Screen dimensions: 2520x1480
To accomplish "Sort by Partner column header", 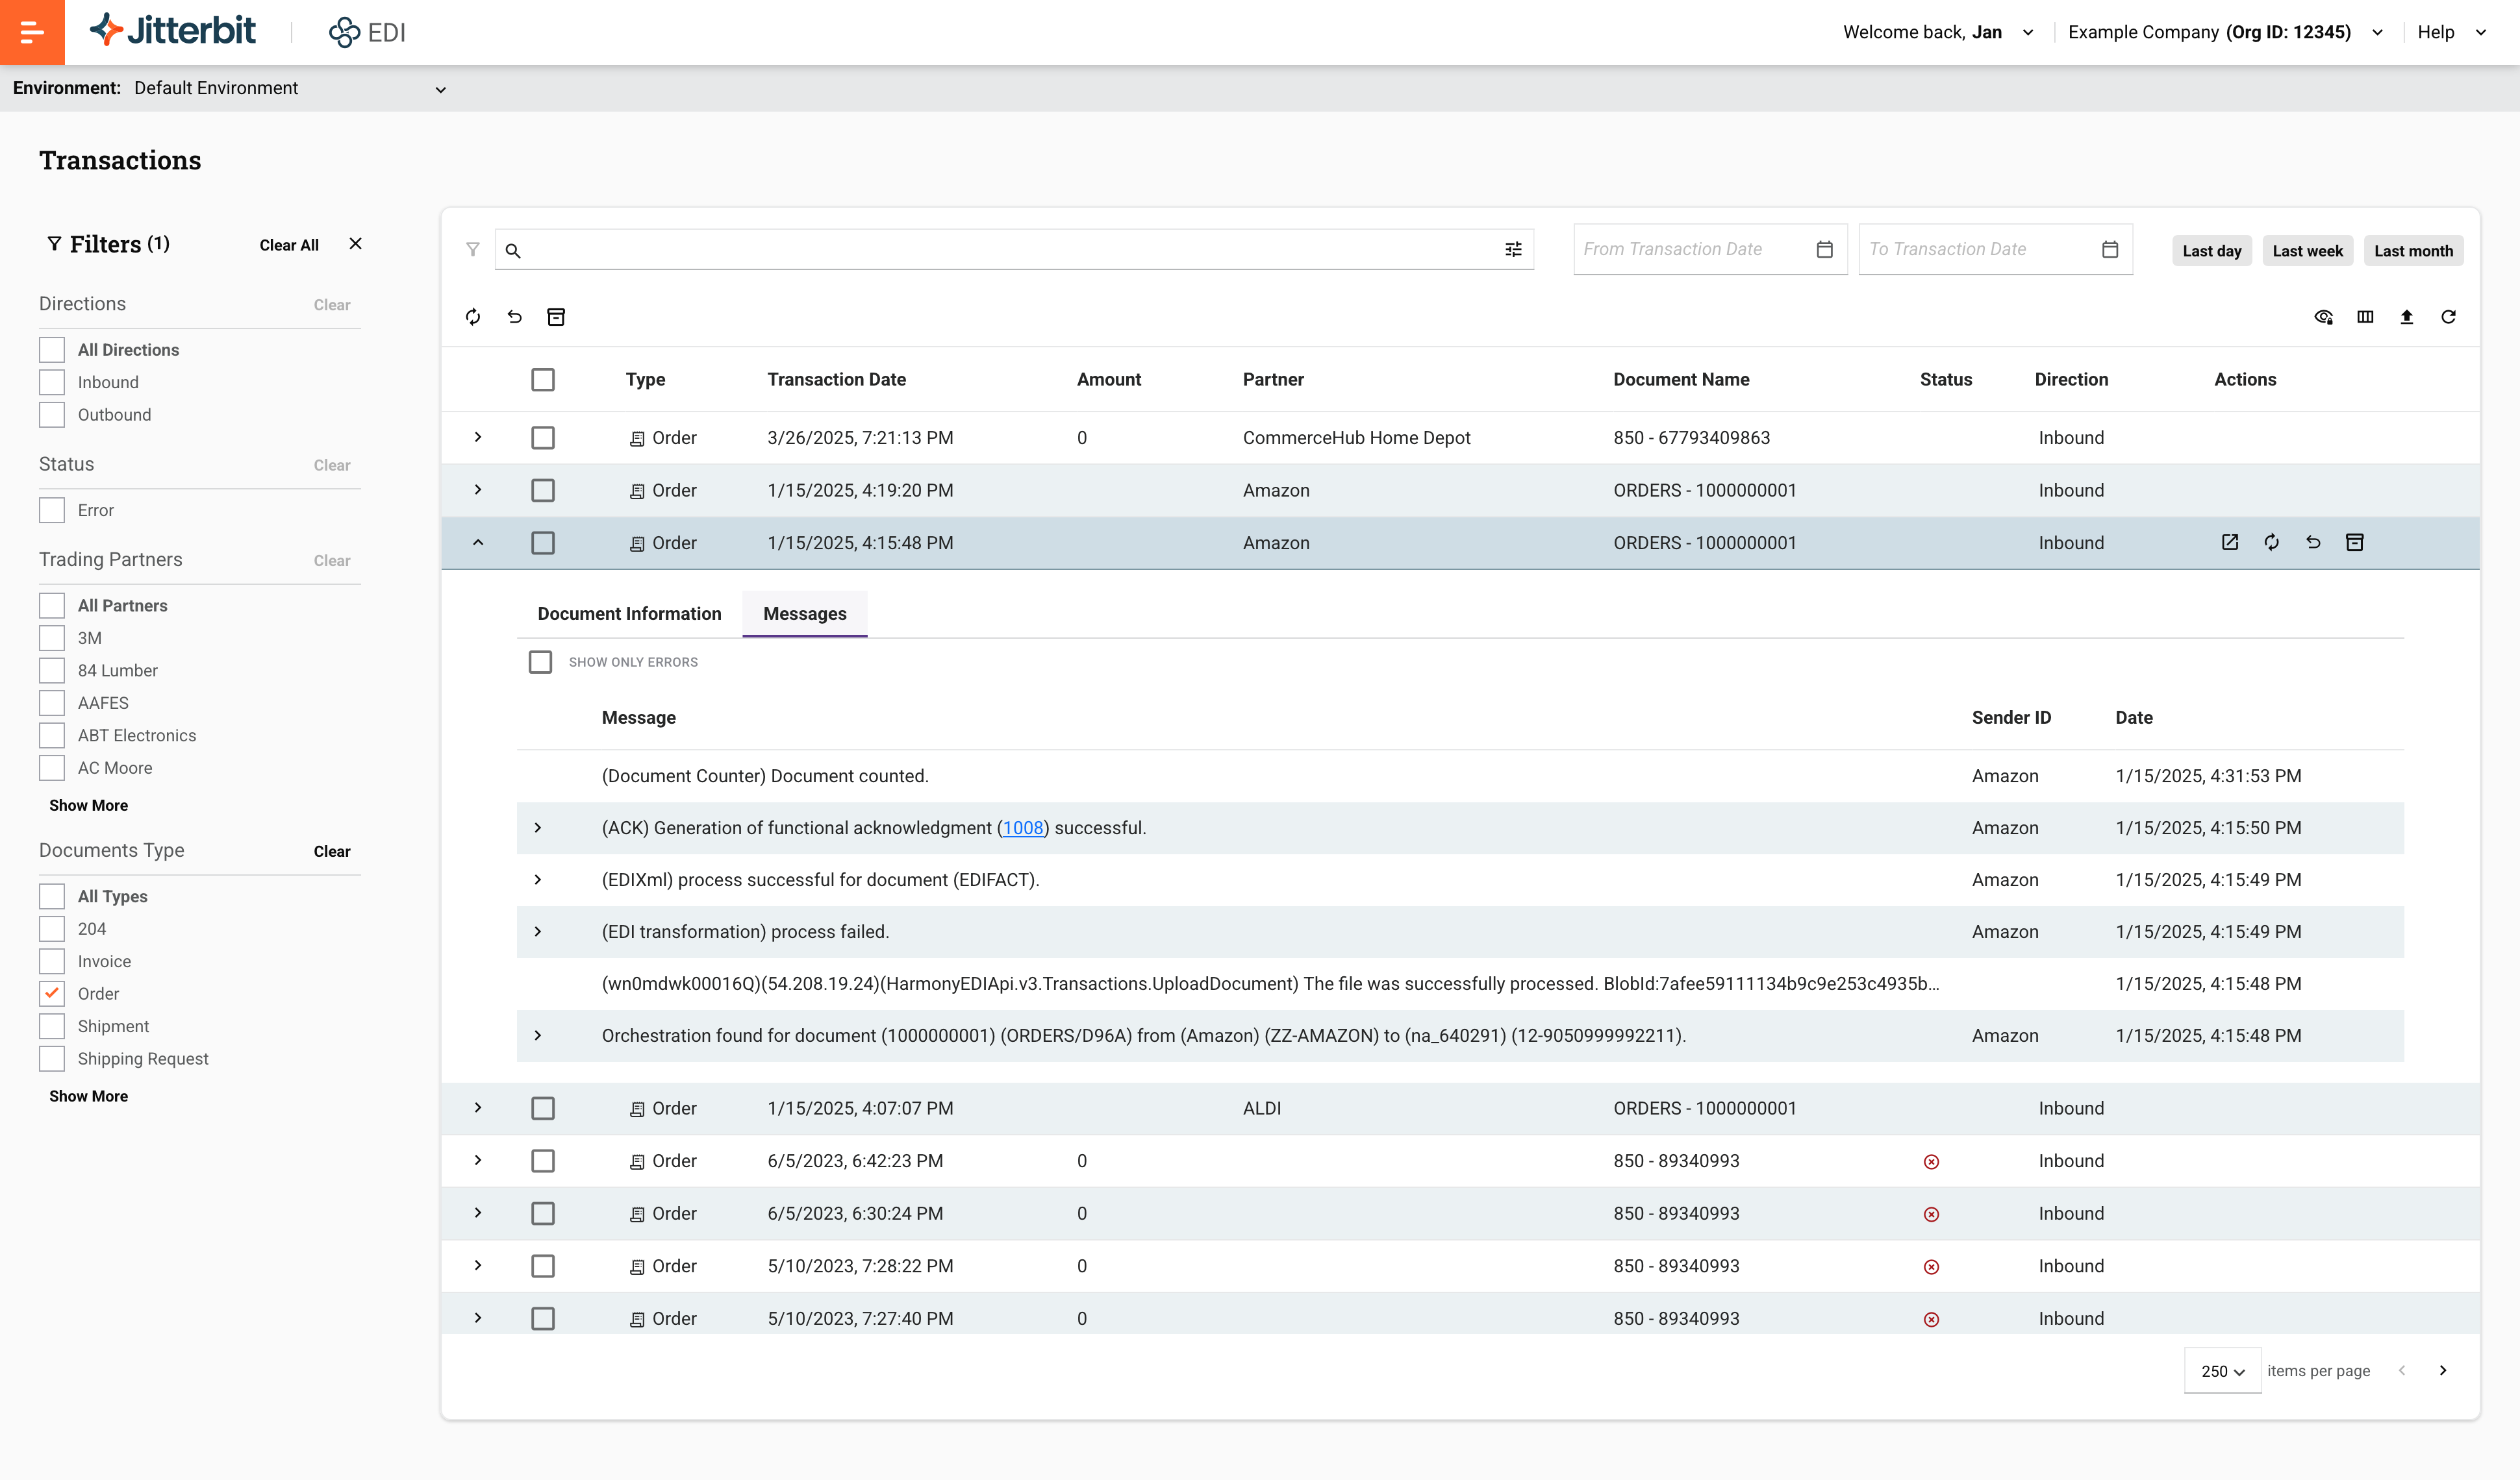I will [x=1273, y=380].
